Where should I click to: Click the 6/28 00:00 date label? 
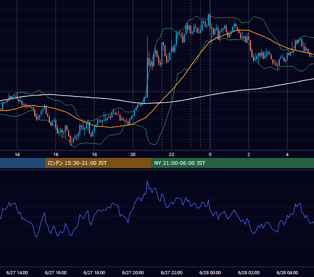(x=210, y=272)
